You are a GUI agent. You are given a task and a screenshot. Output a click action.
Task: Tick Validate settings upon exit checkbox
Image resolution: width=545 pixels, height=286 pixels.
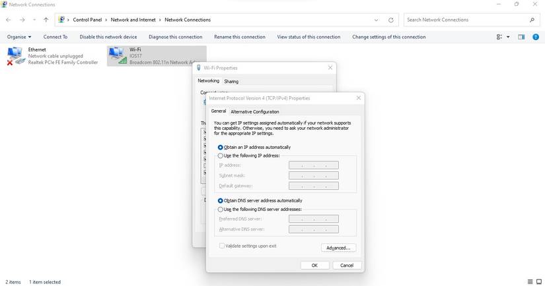(222, 246)
